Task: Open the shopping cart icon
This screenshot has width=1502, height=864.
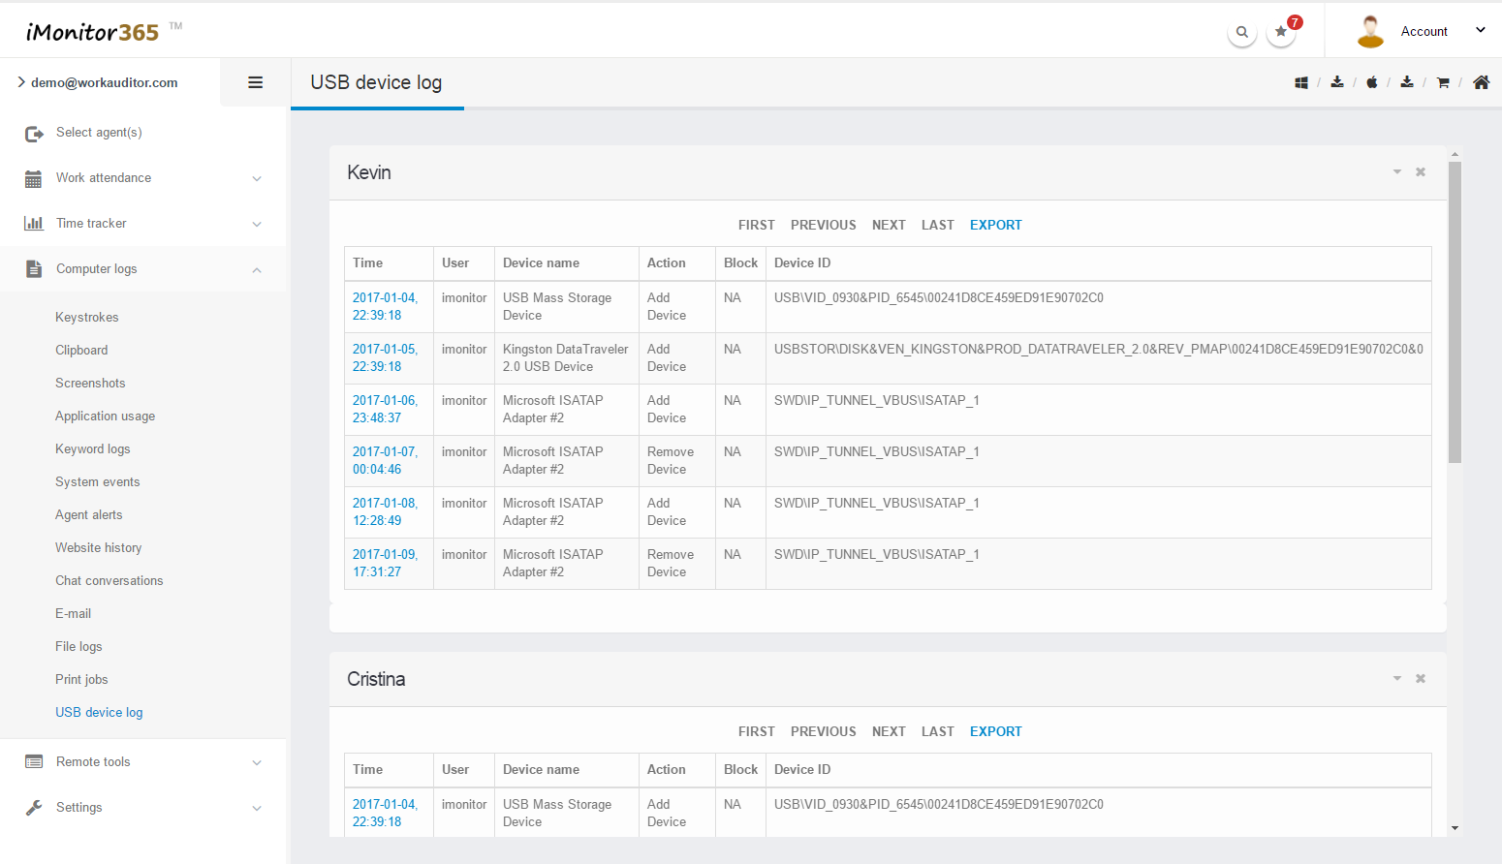Action: [x=1443, y=83]
